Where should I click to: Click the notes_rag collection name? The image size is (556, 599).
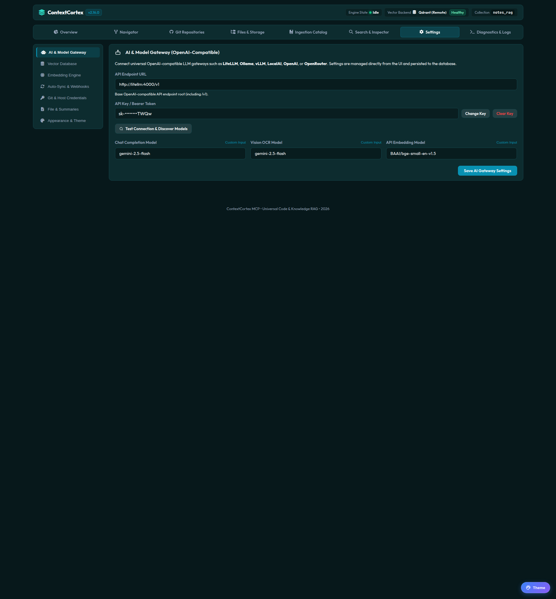pyautogui.click(x=503, y=12)
